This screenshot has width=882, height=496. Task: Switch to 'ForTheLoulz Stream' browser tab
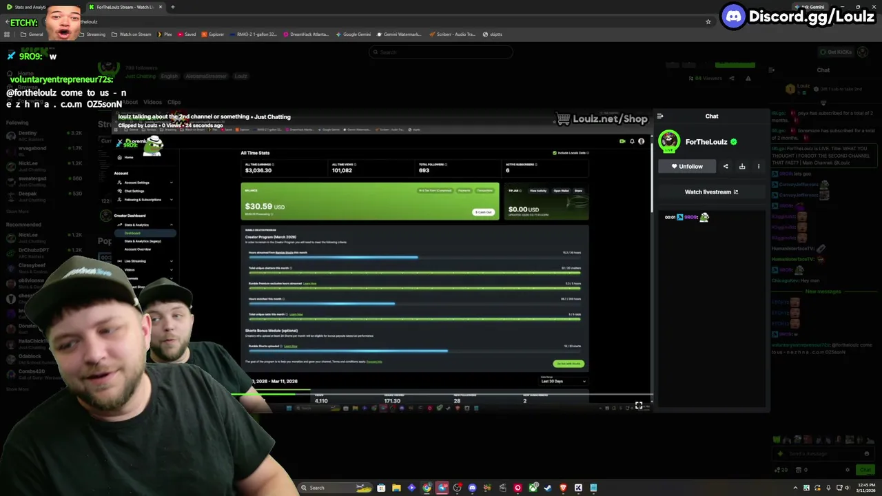(125, 7)
